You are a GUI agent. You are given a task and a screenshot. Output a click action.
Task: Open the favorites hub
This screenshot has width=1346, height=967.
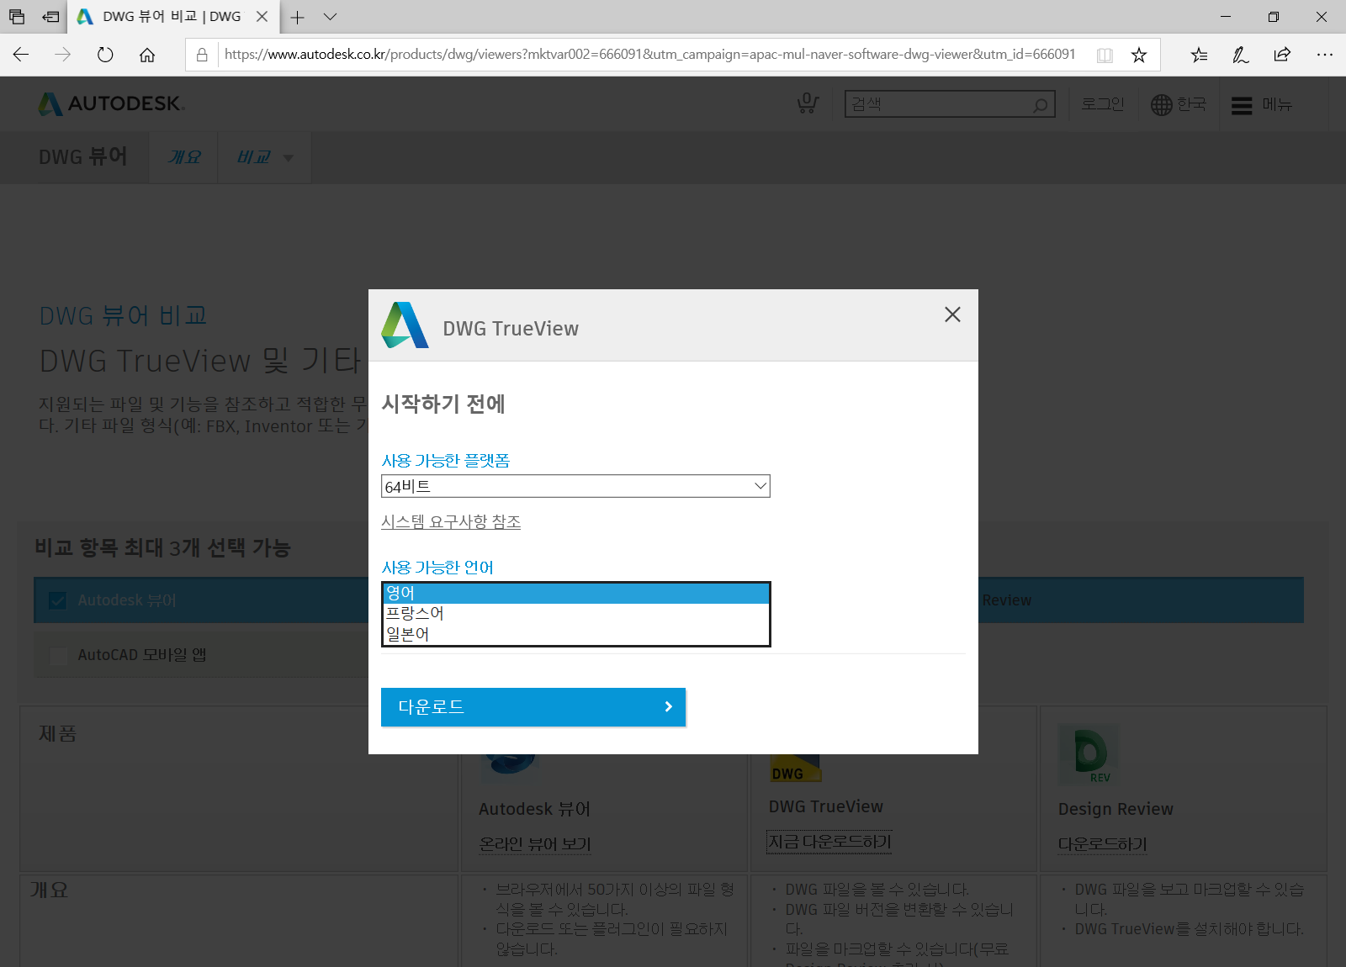1199,55
